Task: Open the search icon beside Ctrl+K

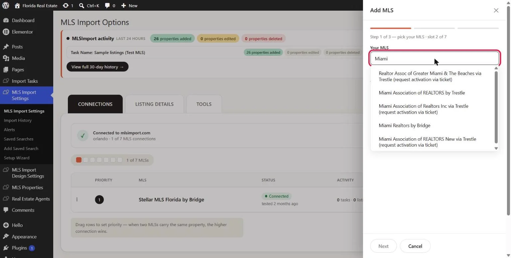Action: coord(82,6)
